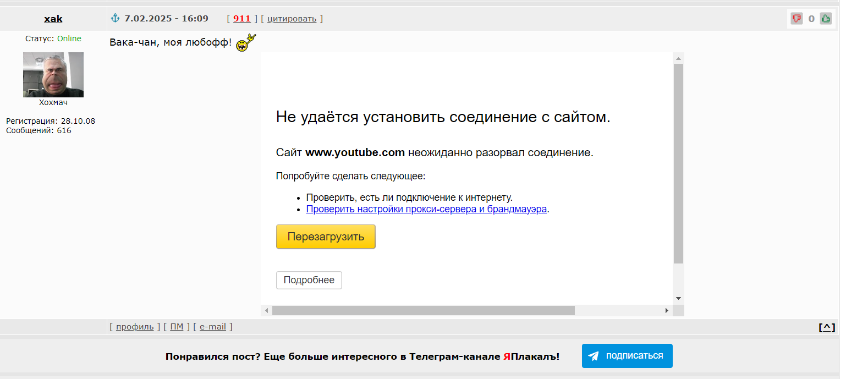
Task: Click the Регистрация: 28.10.08 text
Action: [51, 121]
